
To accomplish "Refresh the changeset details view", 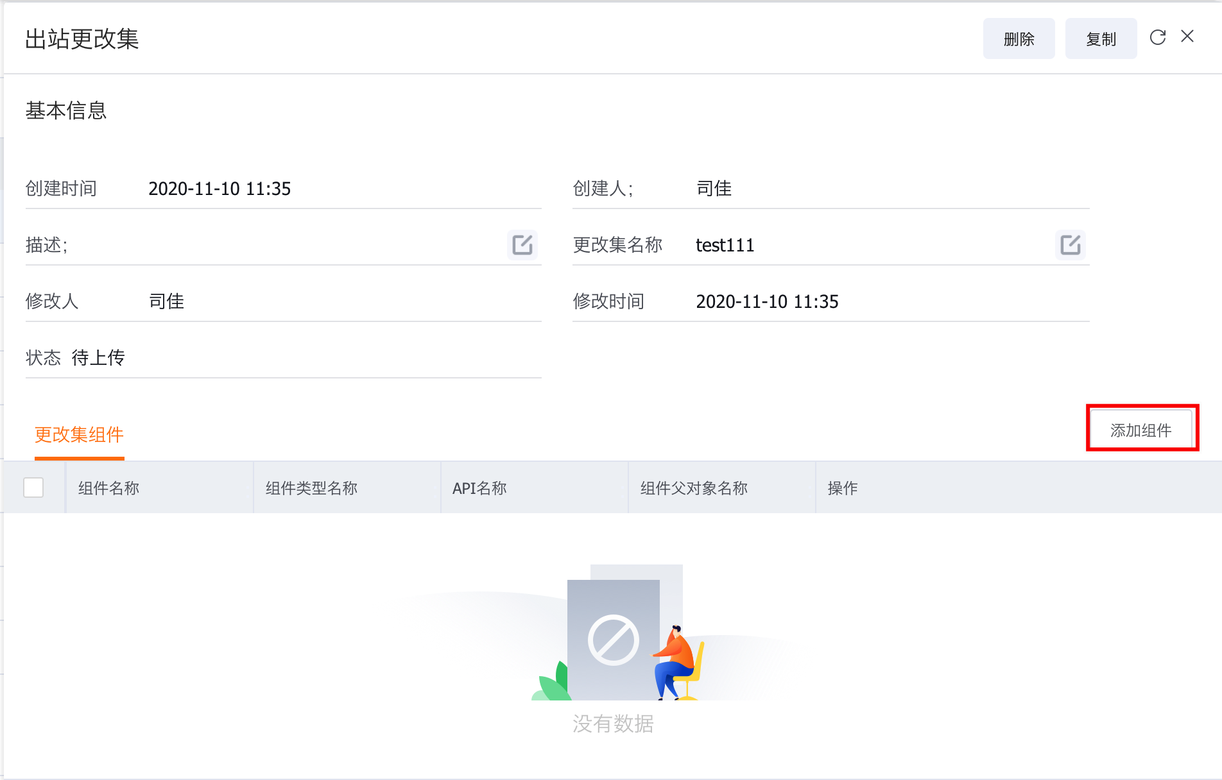I will coord(1157,38).
